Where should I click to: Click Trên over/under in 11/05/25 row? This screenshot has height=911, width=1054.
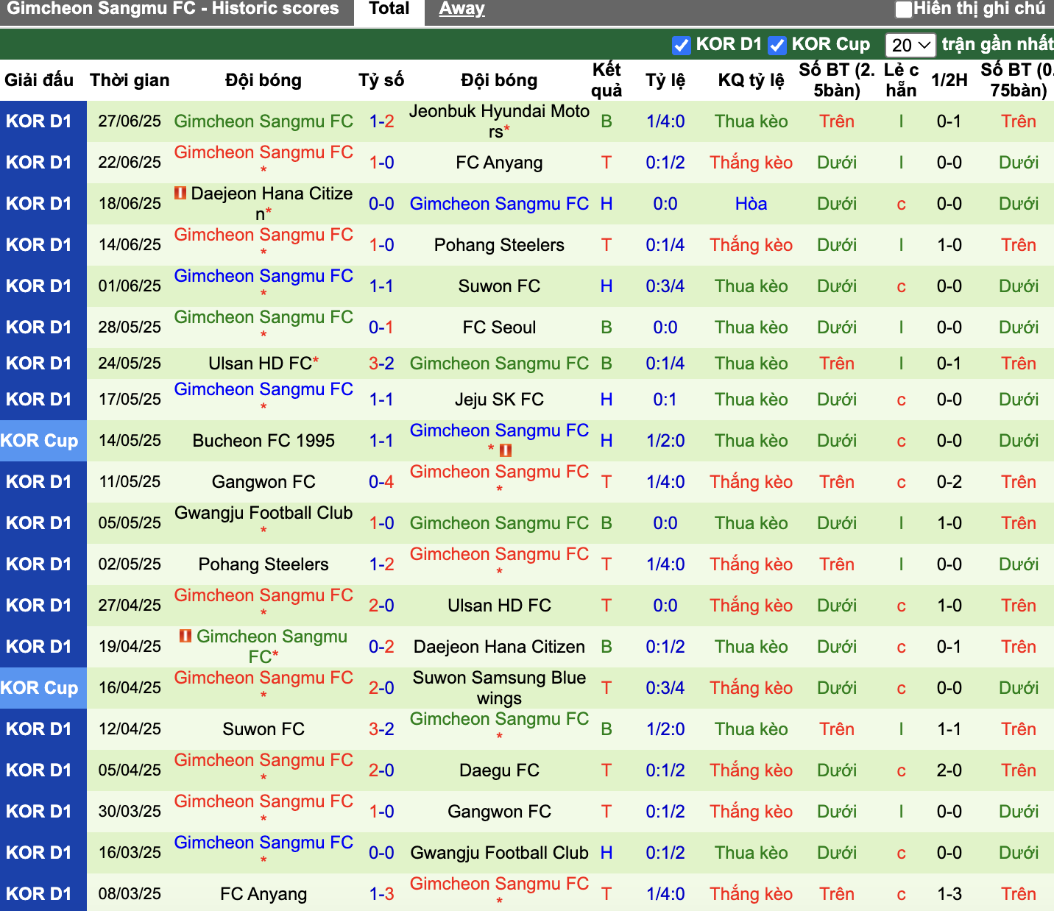click(837, 482)
